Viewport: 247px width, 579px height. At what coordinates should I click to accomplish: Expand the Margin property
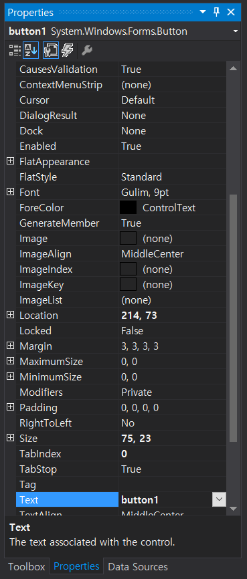10,346
